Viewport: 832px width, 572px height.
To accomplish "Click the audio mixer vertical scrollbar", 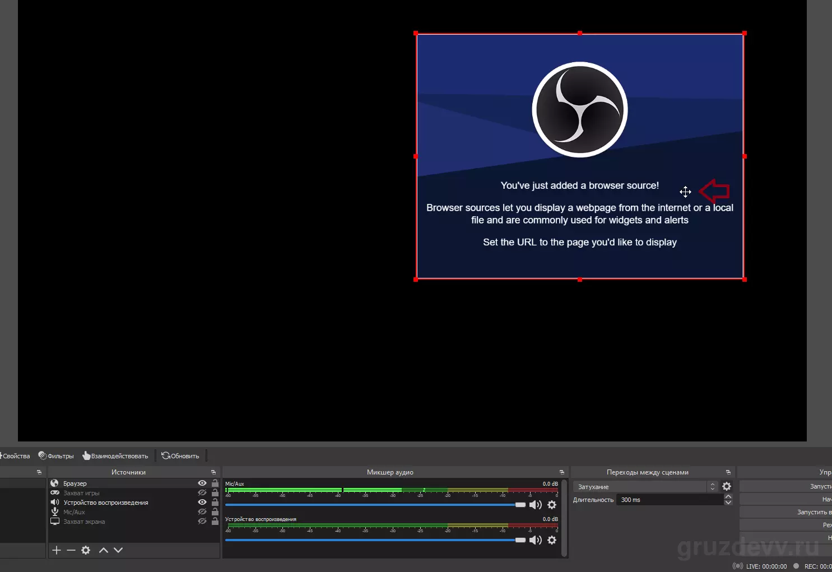I will tap(564, 518).
